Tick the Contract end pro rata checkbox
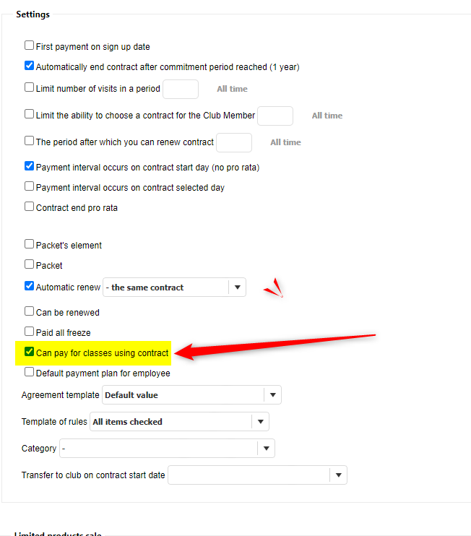This screenshot has height=536, width=471. click(x=30, y=207)
